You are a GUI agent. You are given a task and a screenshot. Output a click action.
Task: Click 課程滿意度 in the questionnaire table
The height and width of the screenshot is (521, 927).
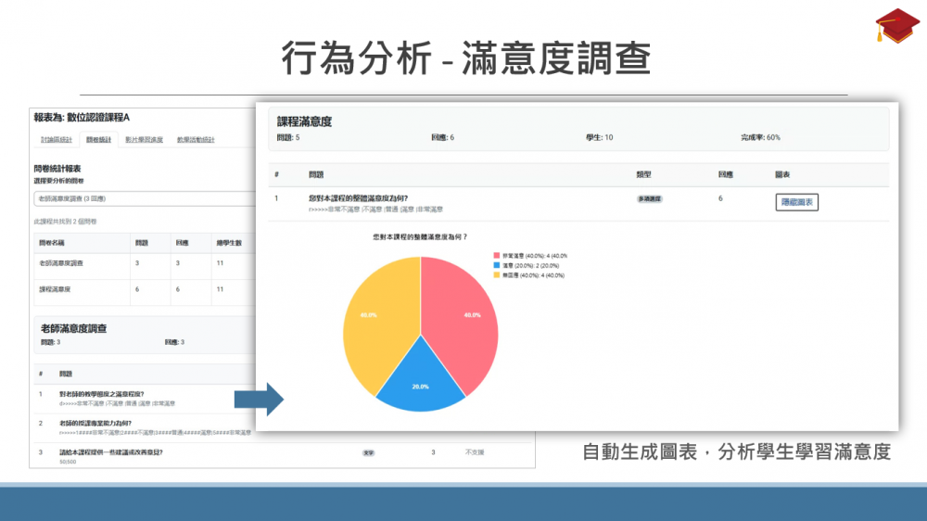55,289
